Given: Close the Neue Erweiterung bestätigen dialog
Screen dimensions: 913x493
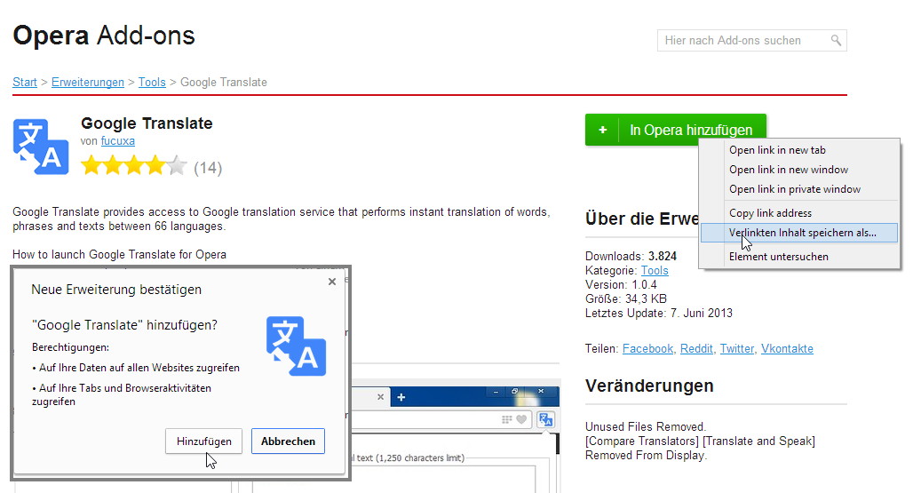Looking at the screenshot, I should tap(332, 282).
